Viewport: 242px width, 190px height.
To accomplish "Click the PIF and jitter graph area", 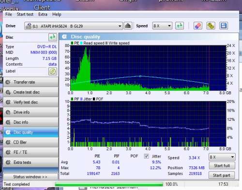I will (x=148, y=124).
